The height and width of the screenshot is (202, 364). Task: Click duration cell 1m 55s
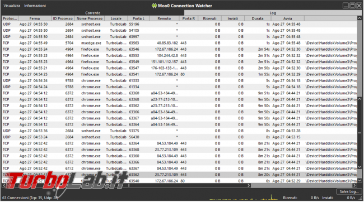click(x=264, y=75)
